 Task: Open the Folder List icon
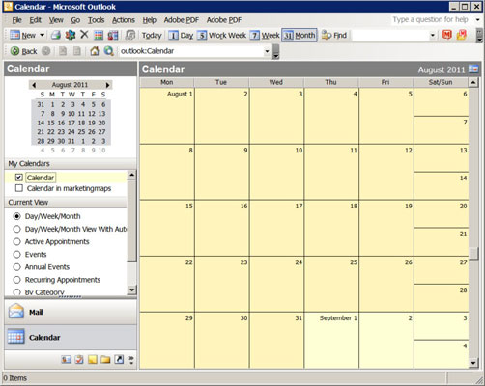click(105, 359)
